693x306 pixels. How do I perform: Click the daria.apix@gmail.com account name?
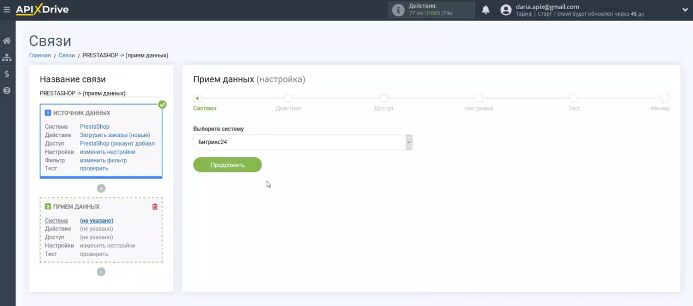click(x=547, y=6)
